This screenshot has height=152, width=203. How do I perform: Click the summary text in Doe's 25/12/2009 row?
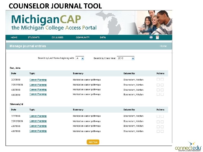[x=87, y=85]
